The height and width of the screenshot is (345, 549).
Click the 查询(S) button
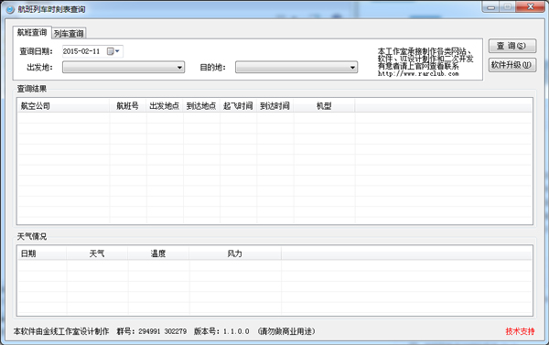point(512,46)
